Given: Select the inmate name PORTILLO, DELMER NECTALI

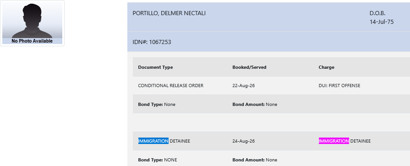Looking at the screenshot, I should coord(169,13).
